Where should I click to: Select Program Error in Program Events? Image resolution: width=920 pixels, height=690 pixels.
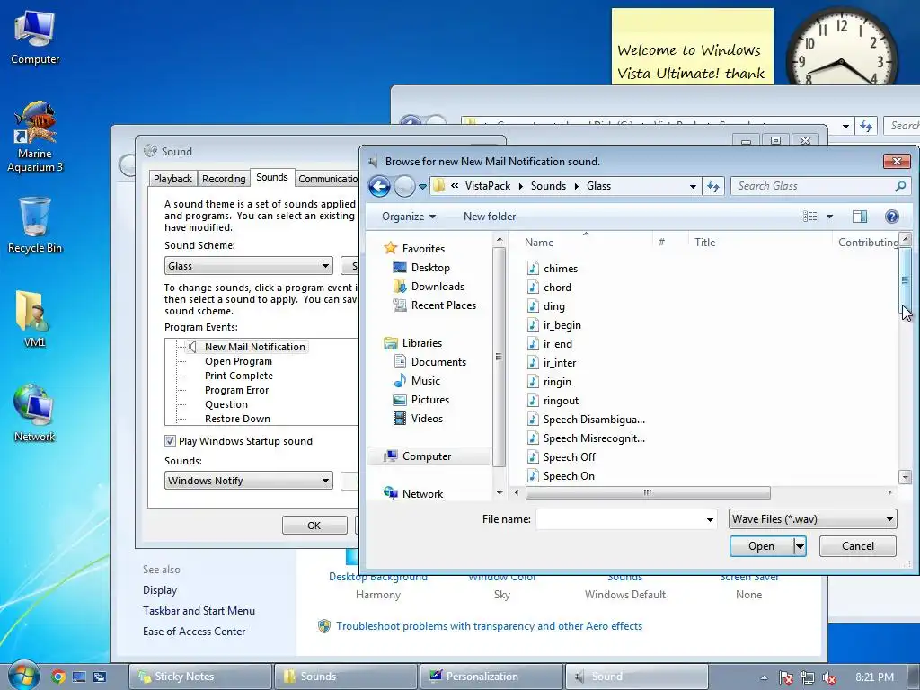[x=236, y=390]
